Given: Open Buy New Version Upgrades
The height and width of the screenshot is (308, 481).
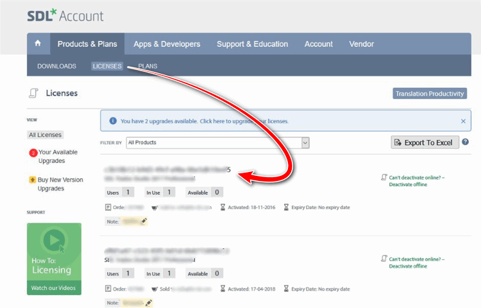Looking at the screenshot, I should tap(60, 184).
